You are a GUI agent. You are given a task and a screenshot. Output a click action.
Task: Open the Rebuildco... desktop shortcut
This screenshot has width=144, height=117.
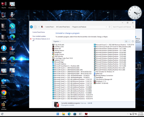coord(12,16)
